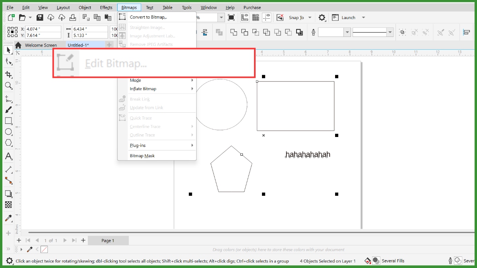Screen dimensions: 477x268
Task: Choose Convert to Bitmap menu item
Action: click(157, 17)
